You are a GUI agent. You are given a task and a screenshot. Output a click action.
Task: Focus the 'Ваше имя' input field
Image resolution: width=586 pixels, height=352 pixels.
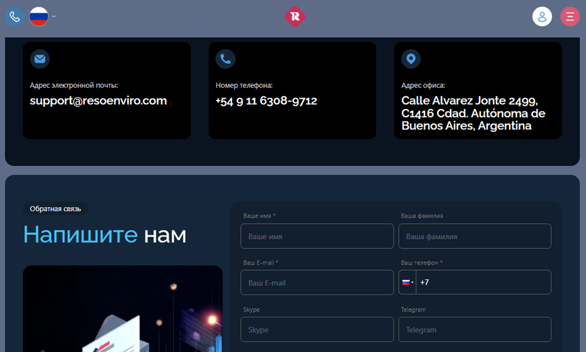coord(317,236)
